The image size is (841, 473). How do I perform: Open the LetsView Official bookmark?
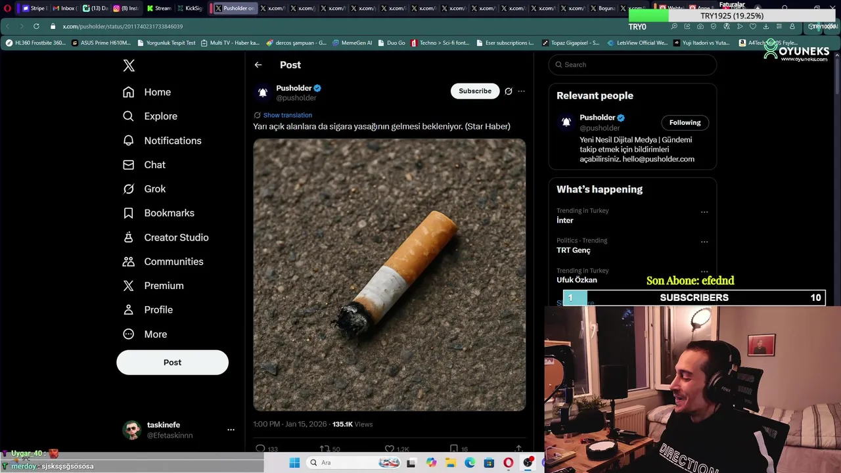tap(637, 43)
